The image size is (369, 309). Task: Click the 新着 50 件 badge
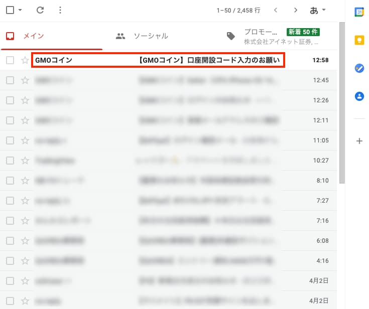(x=303, y=32)
